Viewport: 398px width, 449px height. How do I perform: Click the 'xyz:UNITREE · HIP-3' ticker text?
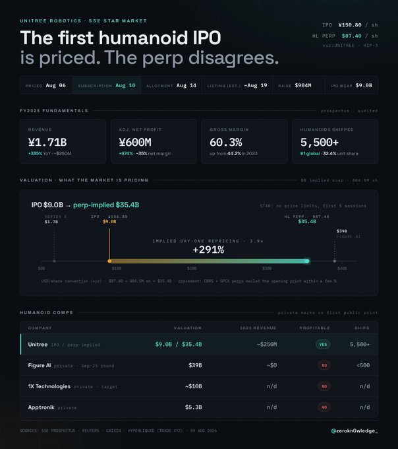coord(351,46)
